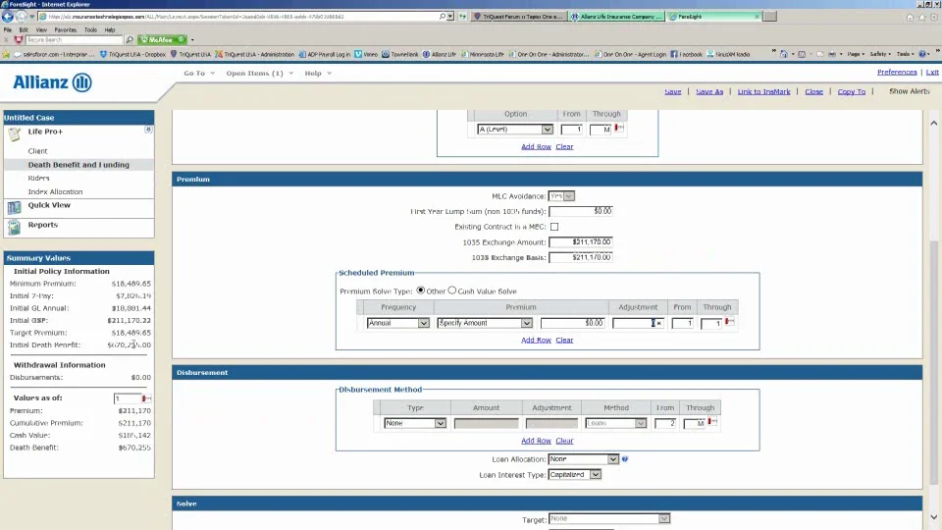Expand the Specify Amount premium dropdown
The image size is (942, 530).
click(484, 323)
